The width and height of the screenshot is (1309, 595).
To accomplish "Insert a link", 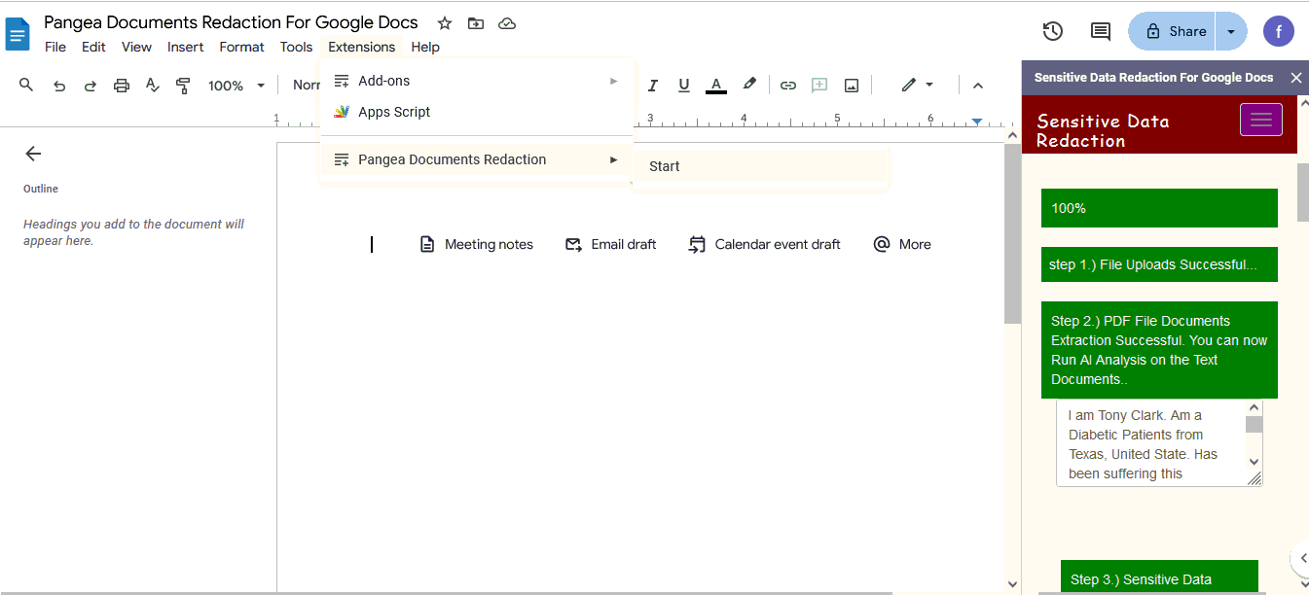I will 788,86.
